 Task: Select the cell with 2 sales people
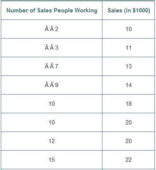[52, 29]
